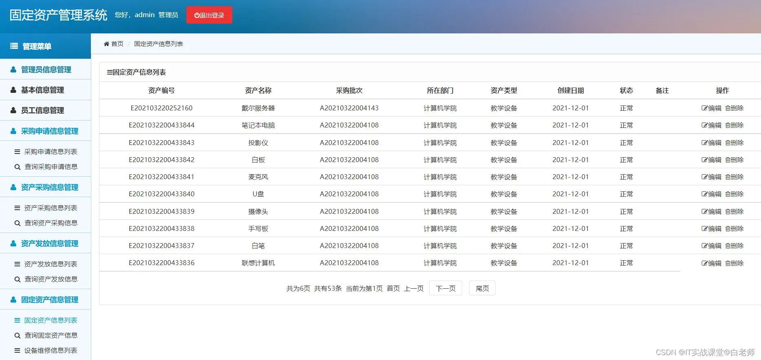Open 采购申请信息列表 menu item
Image resolution: width=761 pixels, height=360 pixels.
click(51, 151)
